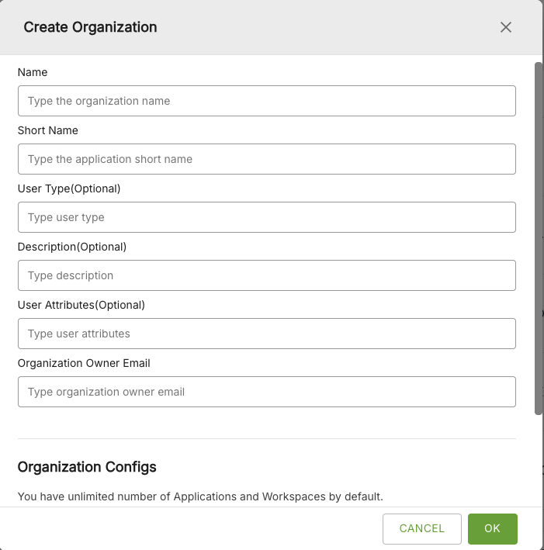Image resolution: width=544 pixels, height=550 pixels.
Task: Focus the Organization Owner Email field
Action: (266, 392)
